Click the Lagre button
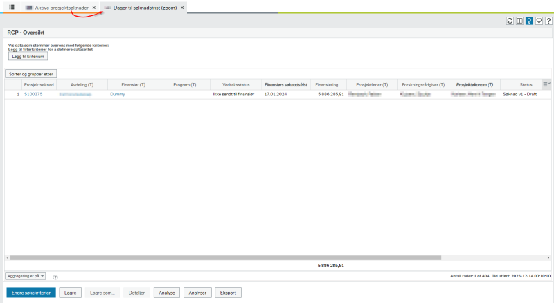The height and width of the screenshot is (303, 554). tap(71, 293)
